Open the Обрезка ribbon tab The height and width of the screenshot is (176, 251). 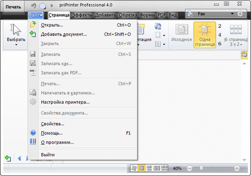pyautogui.click(x=128, y=15)
